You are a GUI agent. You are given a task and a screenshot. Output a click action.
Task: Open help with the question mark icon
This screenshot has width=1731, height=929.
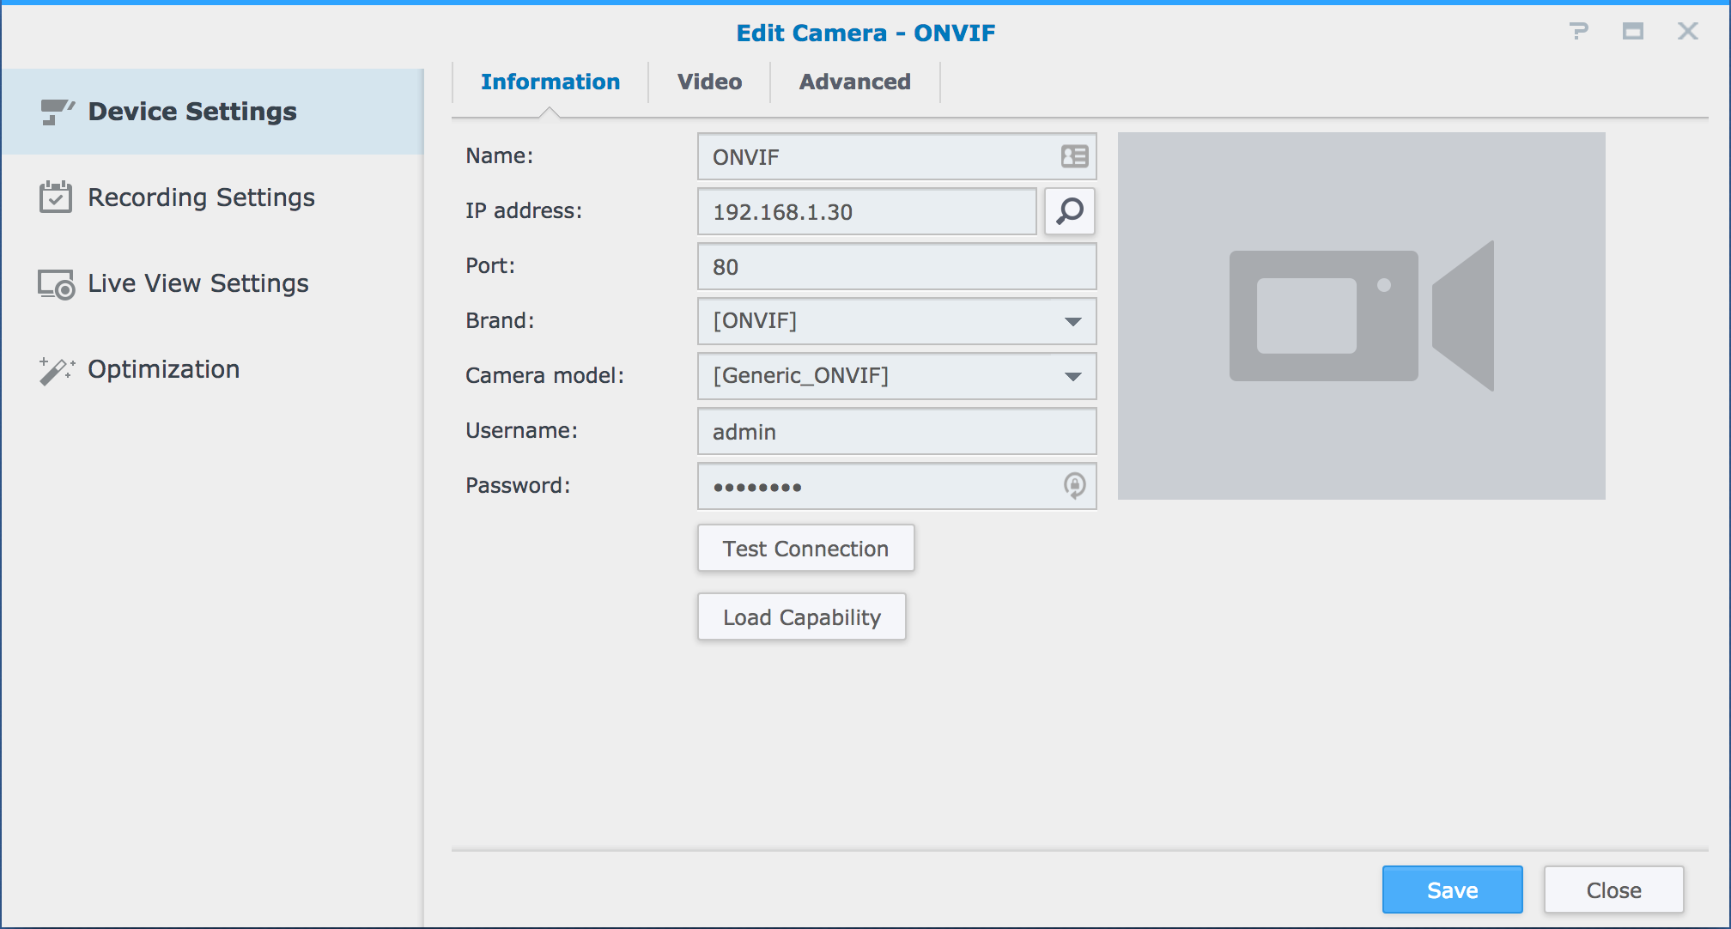pos(1578,32)
